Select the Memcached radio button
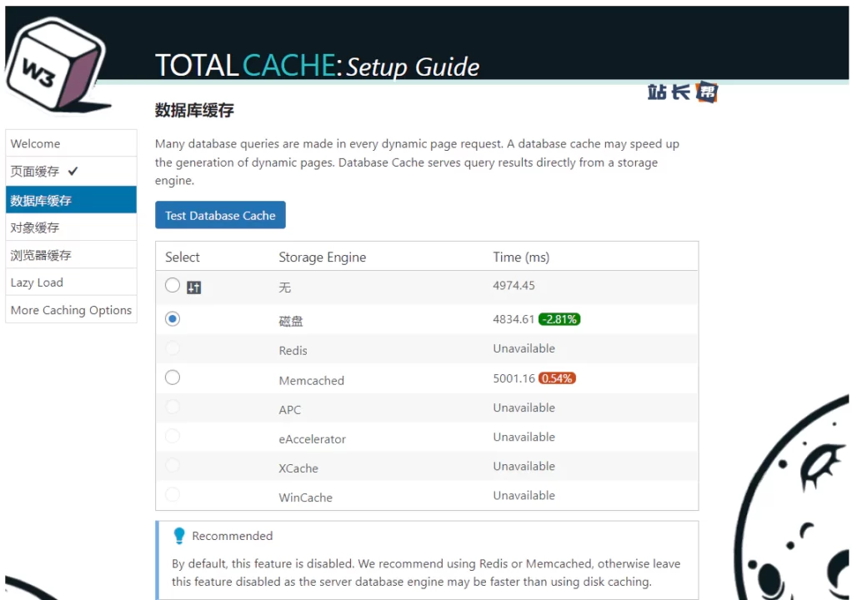852x600 pixels. (173, 377)
